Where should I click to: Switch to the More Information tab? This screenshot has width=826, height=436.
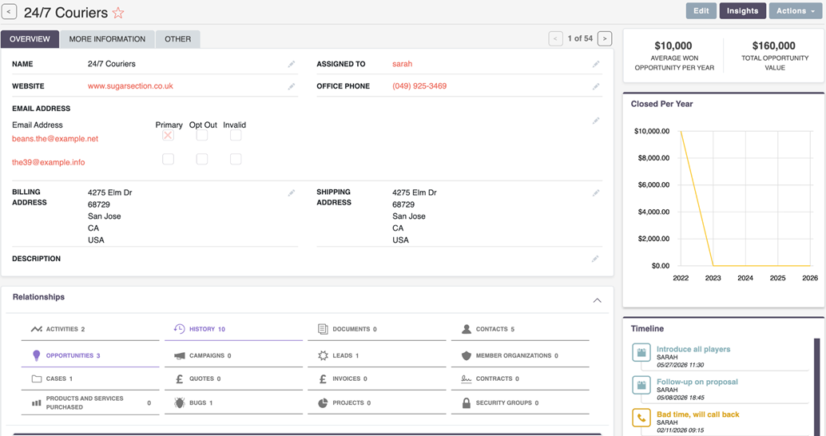coord(107,38)
